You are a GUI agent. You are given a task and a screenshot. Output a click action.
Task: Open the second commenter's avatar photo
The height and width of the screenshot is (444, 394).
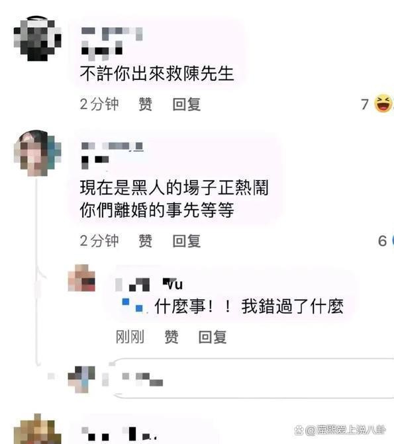tap(38, 154)
